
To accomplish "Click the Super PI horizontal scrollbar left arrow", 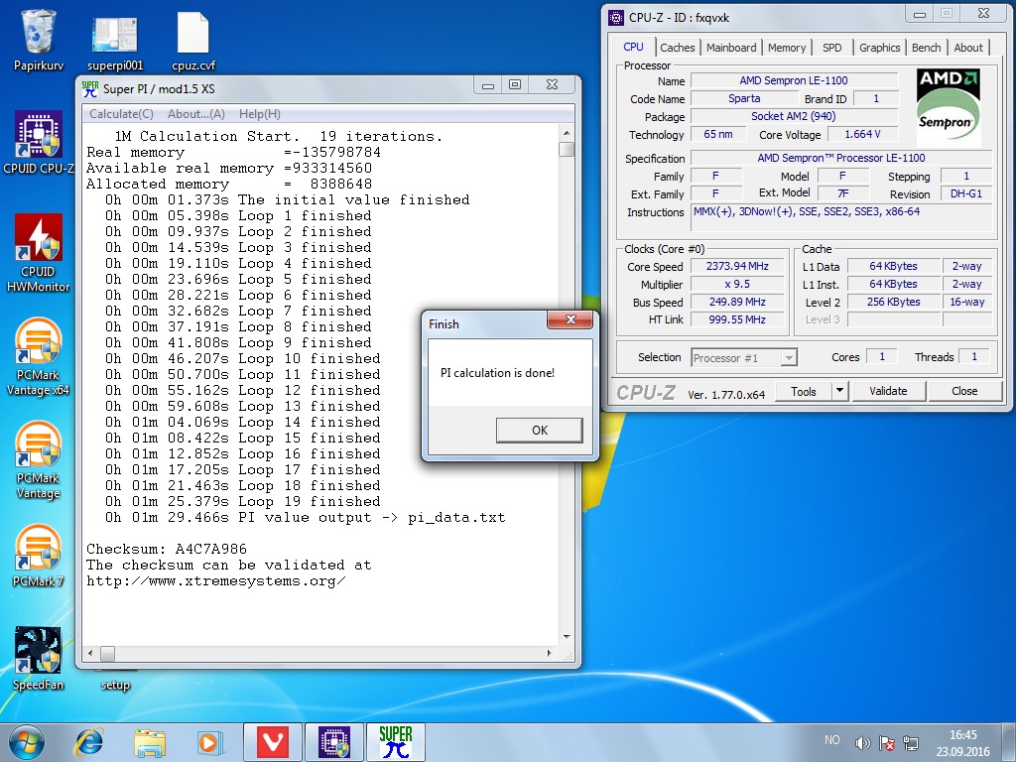I will [x=90, y=653].
